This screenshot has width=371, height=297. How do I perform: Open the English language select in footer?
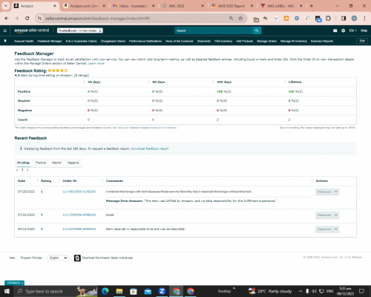(x=58, y=258)
